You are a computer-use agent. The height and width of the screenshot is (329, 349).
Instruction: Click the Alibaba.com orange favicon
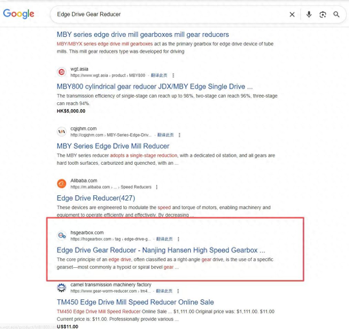pyautogui.click(x=61, y=184)
